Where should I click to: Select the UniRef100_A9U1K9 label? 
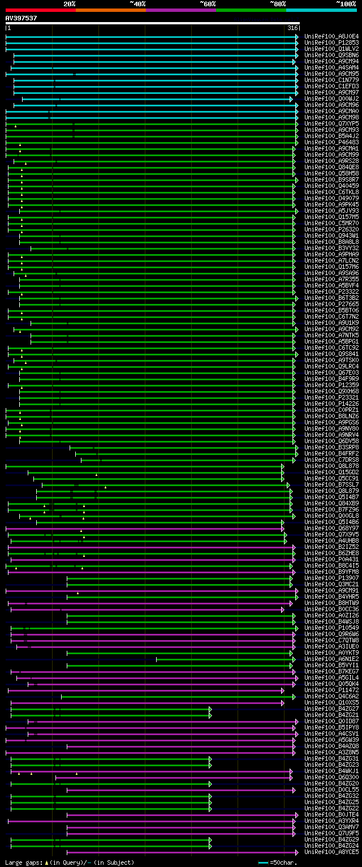tap(331, 323)
